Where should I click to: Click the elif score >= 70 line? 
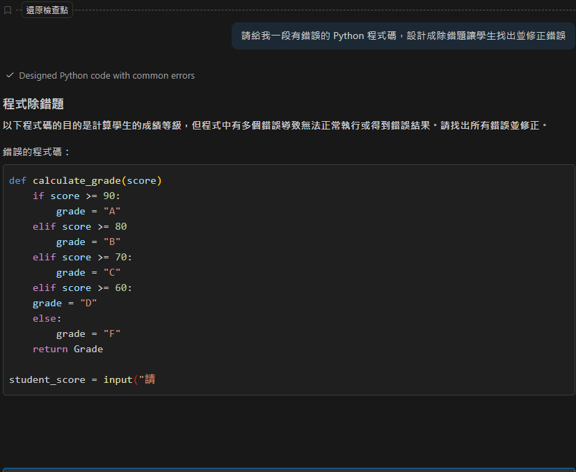click(82, 258)
